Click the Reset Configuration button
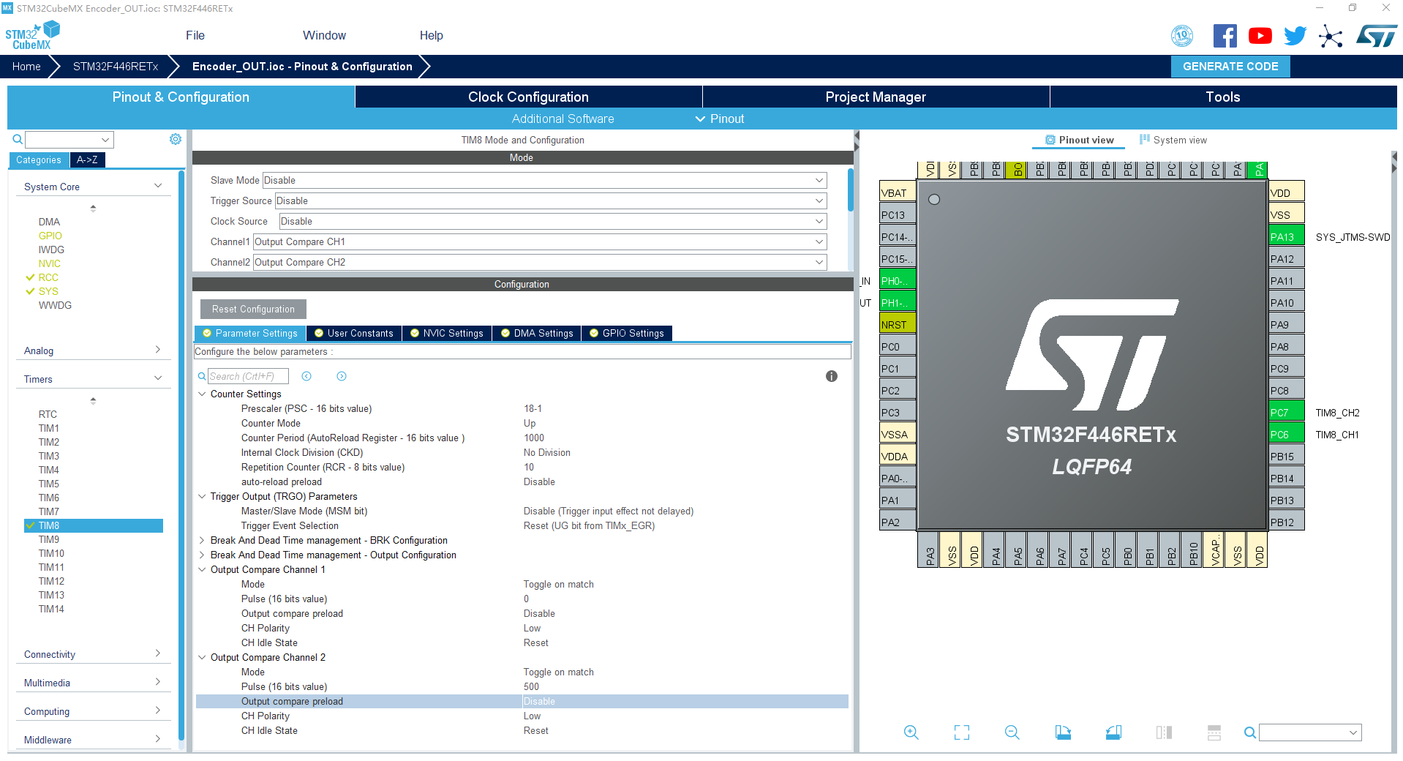Viewport: 1403px width, 761px height. click(x=253, y=309)
